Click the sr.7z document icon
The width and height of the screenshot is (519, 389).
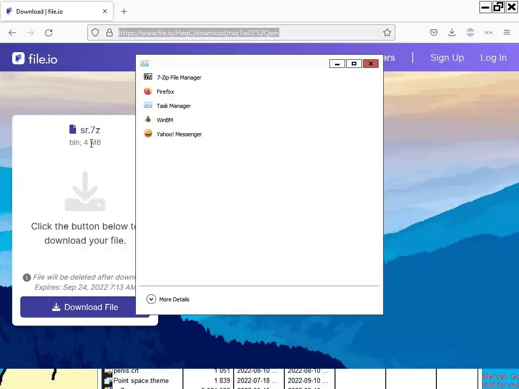pos(73,129)
